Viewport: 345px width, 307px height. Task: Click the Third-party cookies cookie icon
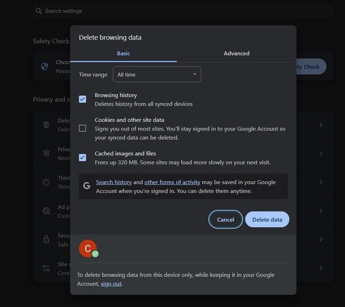click(x=46, y=182)
